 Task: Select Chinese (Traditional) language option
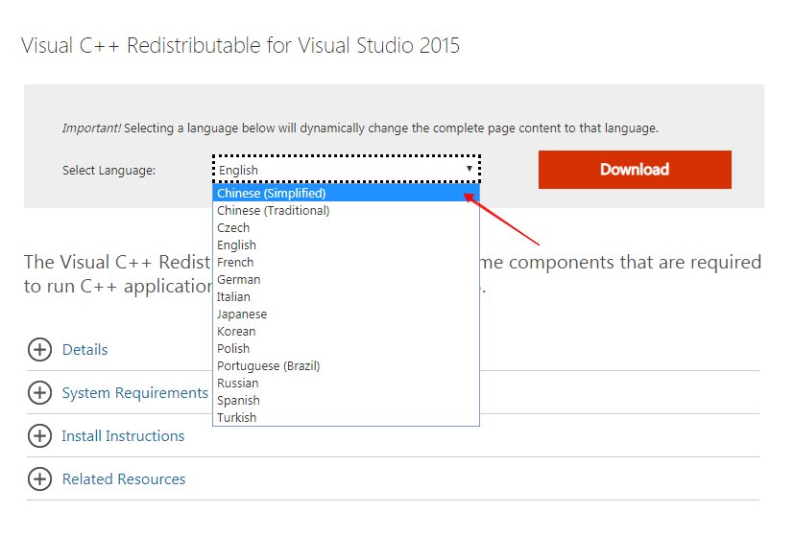click(274, 211)
